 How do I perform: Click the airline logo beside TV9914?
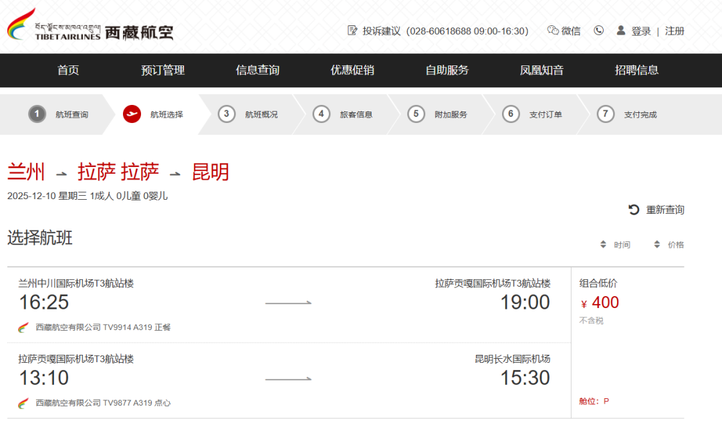click(21, 327)
